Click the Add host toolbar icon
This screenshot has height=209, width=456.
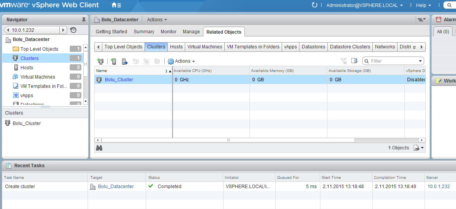point(114,61)
